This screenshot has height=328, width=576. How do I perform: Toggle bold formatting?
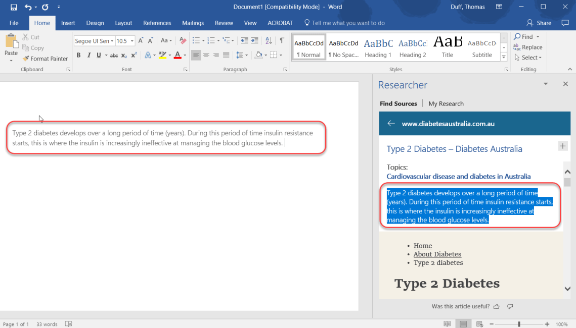click(x=79, y=55)
